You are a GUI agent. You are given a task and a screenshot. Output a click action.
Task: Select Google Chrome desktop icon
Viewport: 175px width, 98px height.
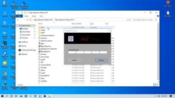click(5, 75)
